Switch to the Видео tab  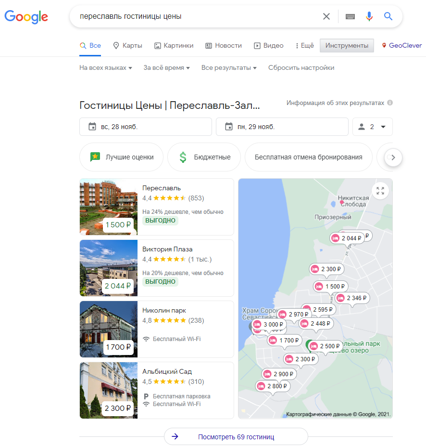269,46
